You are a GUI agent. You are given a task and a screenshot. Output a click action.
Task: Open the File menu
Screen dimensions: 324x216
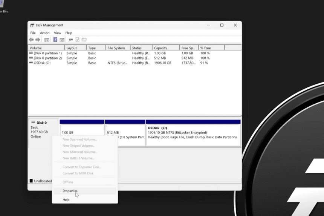pos(33,33)
